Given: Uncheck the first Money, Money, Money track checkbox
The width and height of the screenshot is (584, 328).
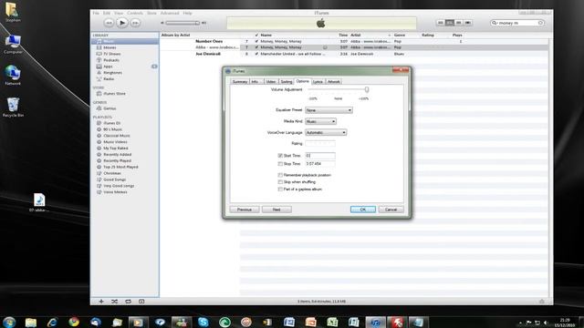Looking at the screenshot, I should click(x=256, y=42).
